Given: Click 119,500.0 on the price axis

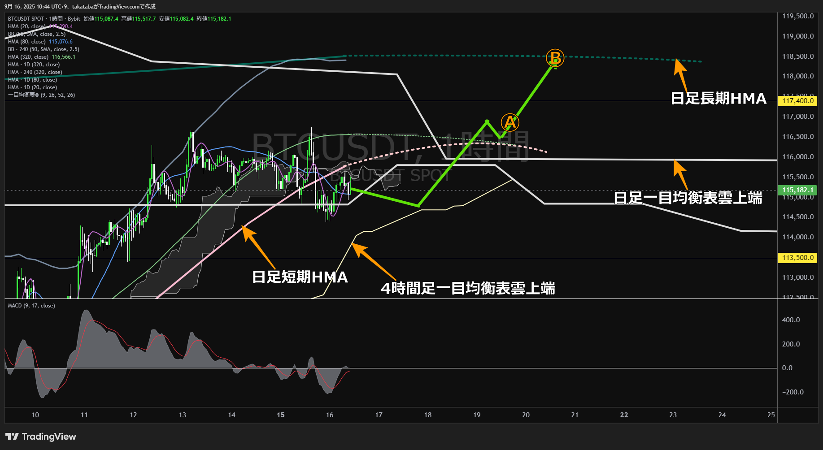Looking at the screenshot, I should pos(798,16).
